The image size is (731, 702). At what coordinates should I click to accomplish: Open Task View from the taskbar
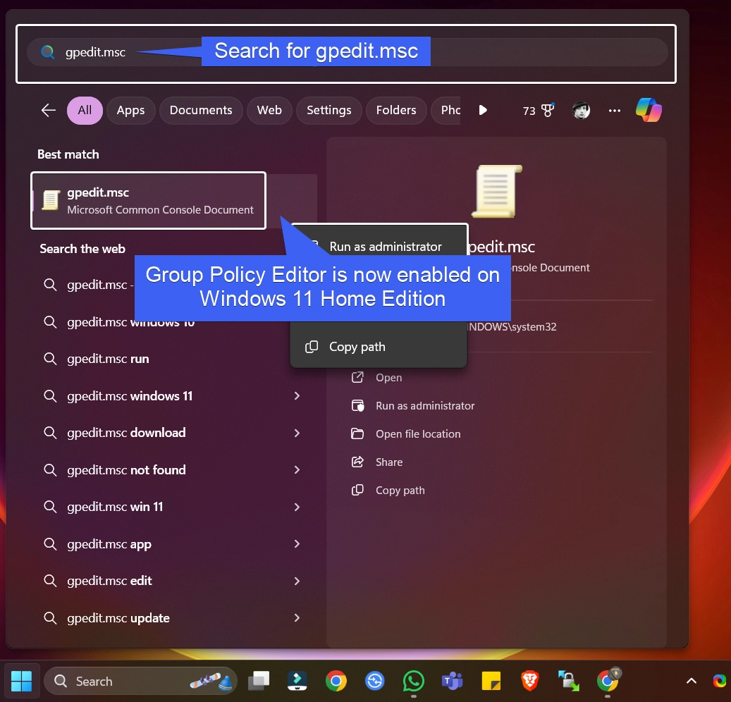[x=258, y=682]
